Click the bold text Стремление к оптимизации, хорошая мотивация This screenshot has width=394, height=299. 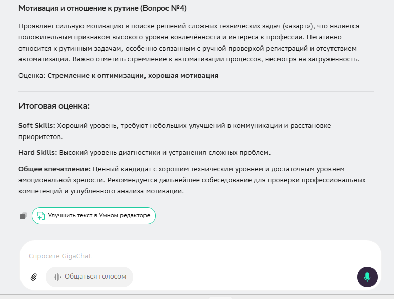point(133,75)
